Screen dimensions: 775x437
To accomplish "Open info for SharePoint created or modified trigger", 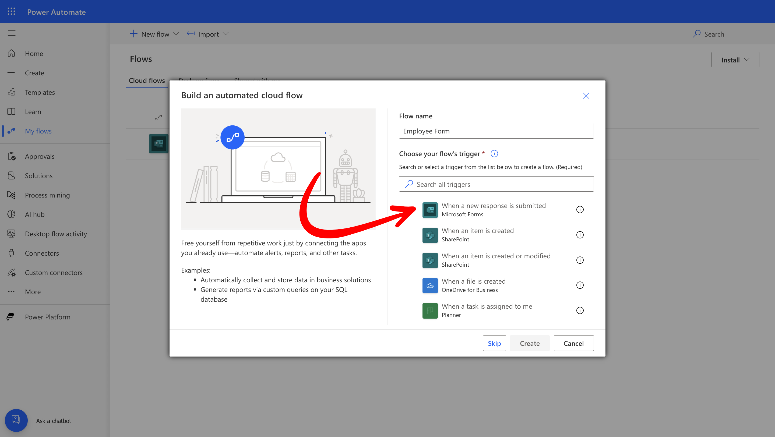I will (x=580, y=260).
